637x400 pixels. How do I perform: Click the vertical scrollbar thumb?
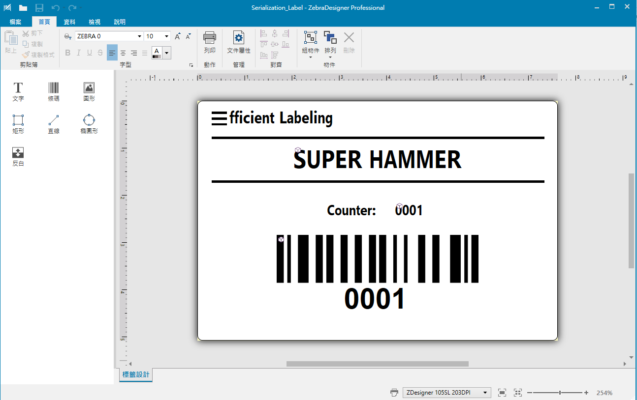click(632, 221)
